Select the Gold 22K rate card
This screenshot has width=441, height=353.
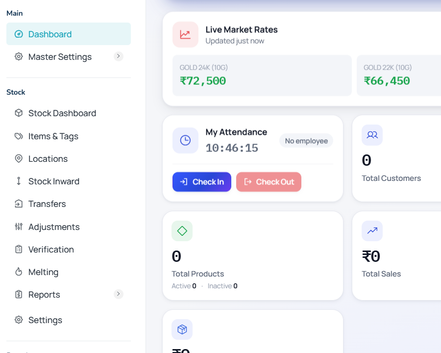[x=399, y=76]
